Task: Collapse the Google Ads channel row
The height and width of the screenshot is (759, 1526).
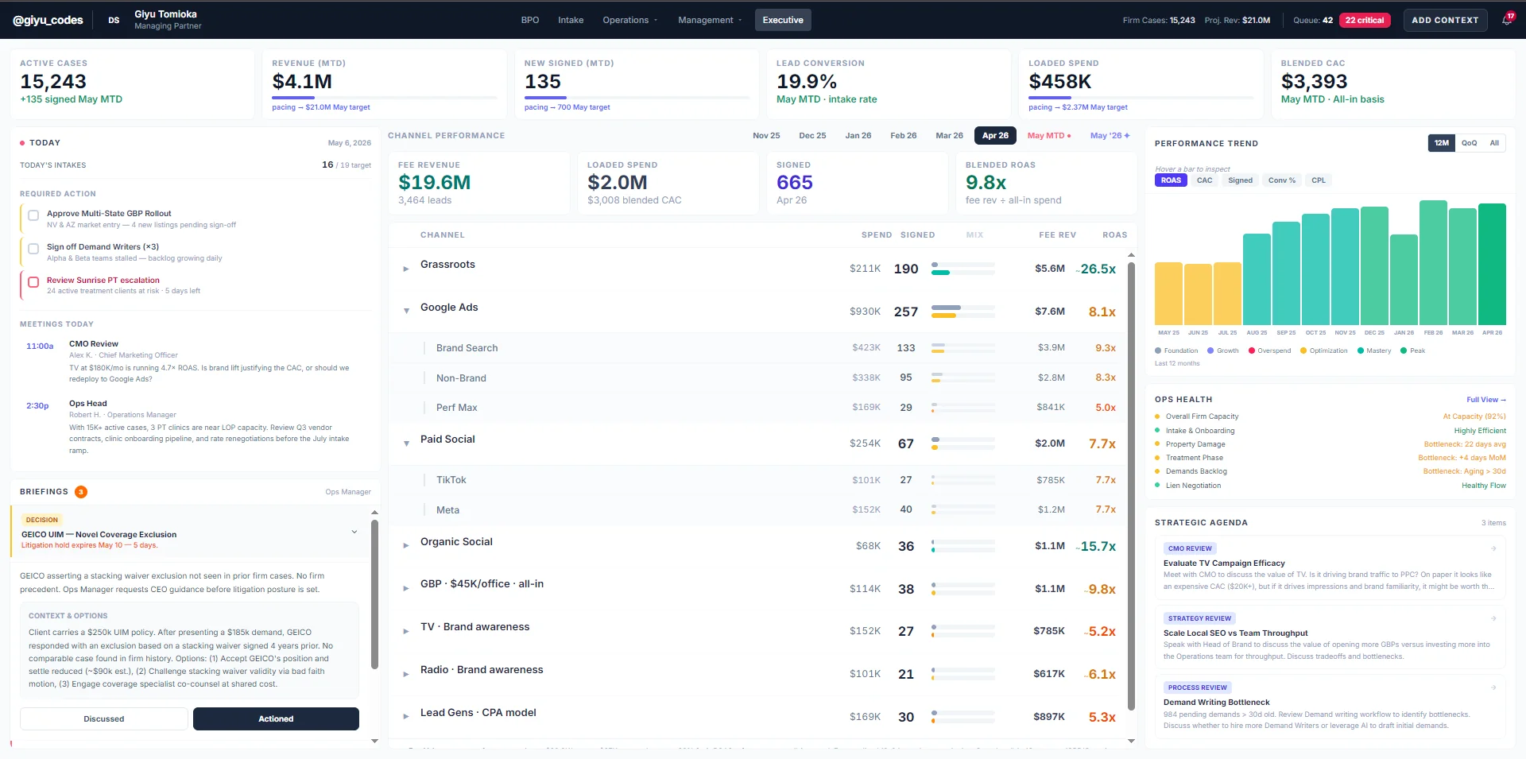Action: click(406, 311)
